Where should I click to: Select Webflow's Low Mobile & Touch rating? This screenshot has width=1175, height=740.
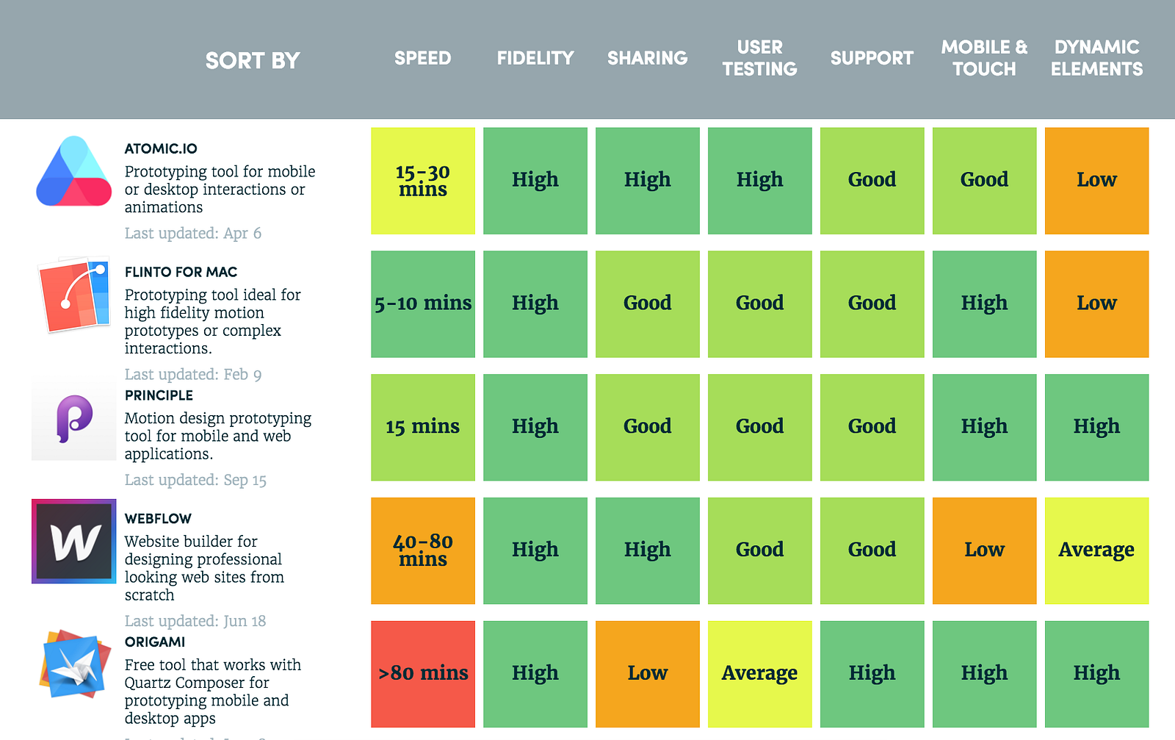[984, 550]
